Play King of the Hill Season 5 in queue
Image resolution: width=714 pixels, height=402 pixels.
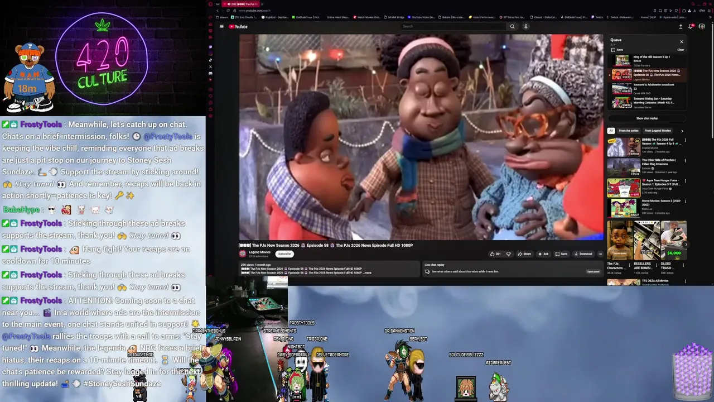(x=648, y=61)
